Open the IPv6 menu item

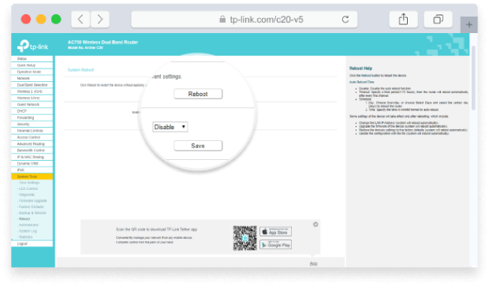(32, 170)
